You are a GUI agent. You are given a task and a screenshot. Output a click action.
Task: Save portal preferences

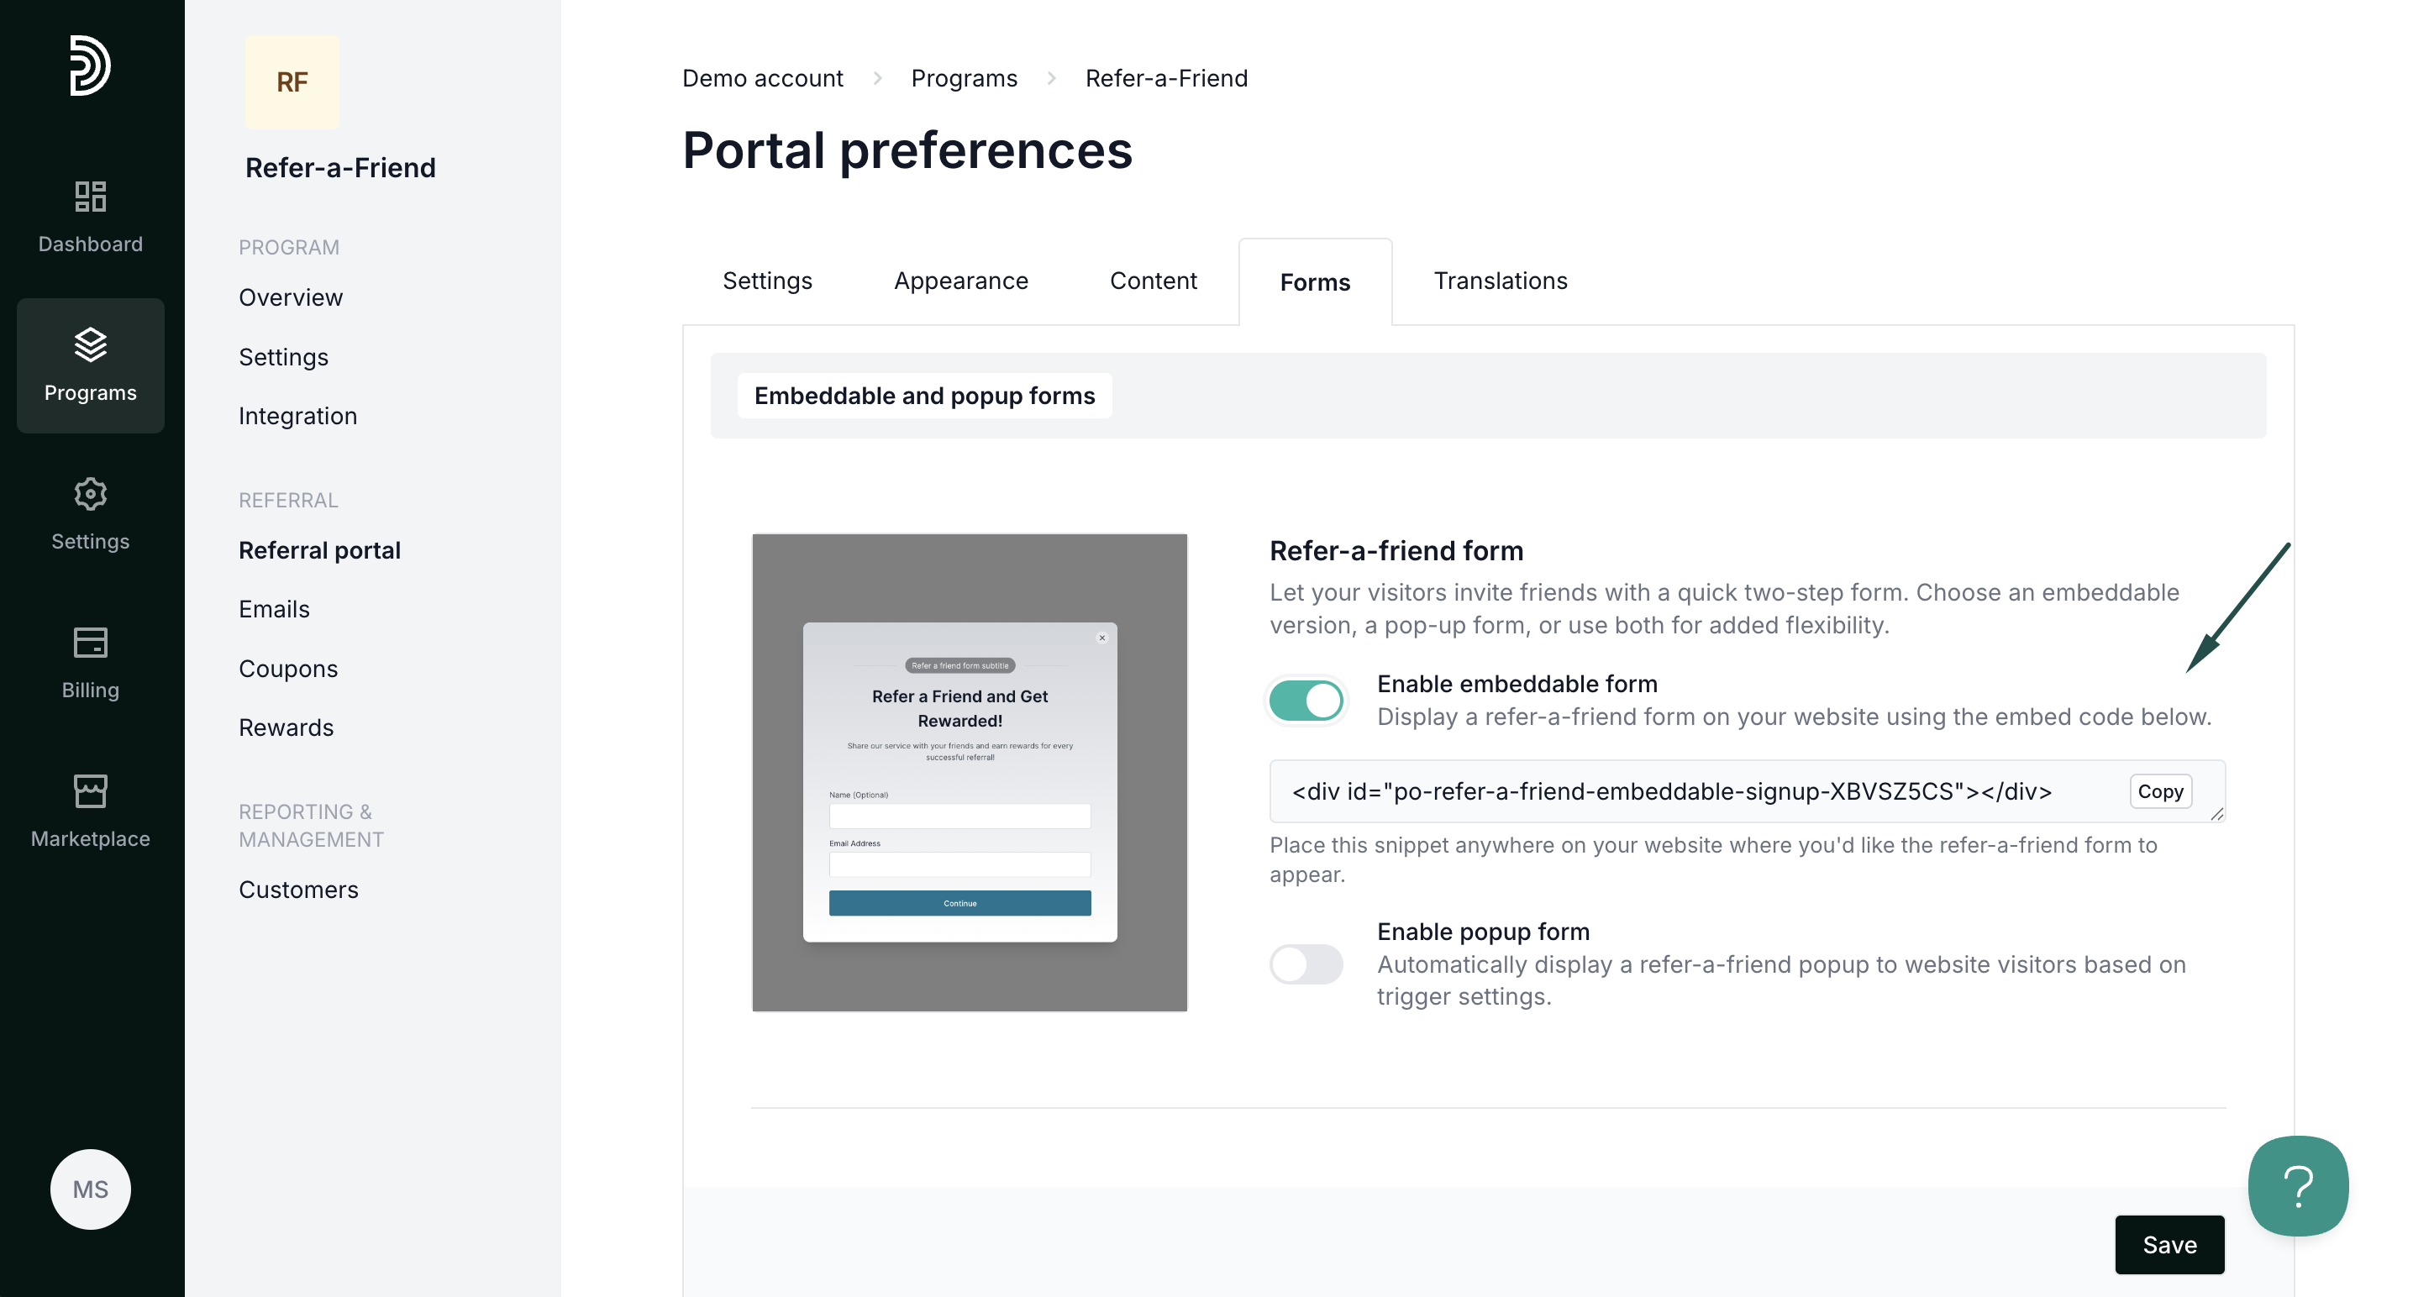tap(2169, 1243)
